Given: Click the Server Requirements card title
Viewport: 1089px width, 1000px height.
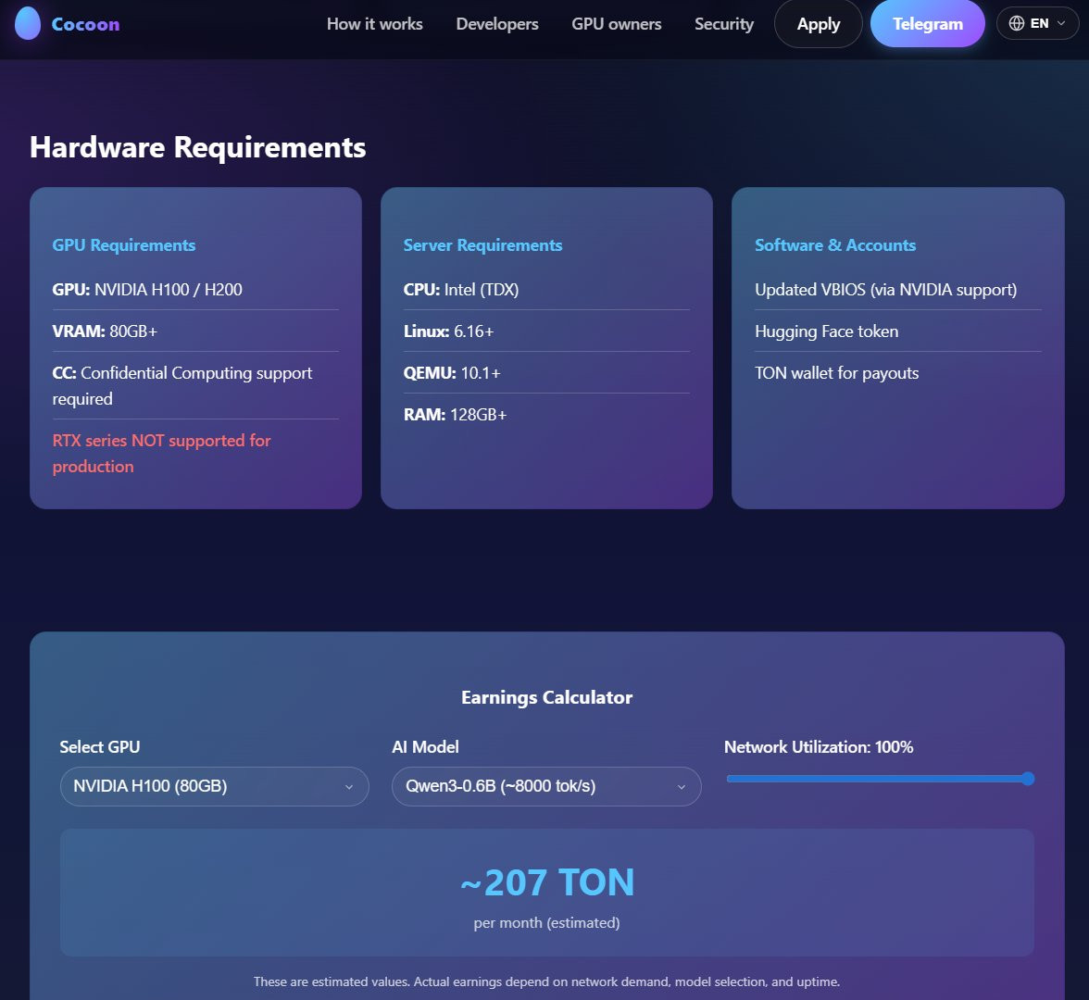Looking at the screenshot, I should [x=482, y=245].
